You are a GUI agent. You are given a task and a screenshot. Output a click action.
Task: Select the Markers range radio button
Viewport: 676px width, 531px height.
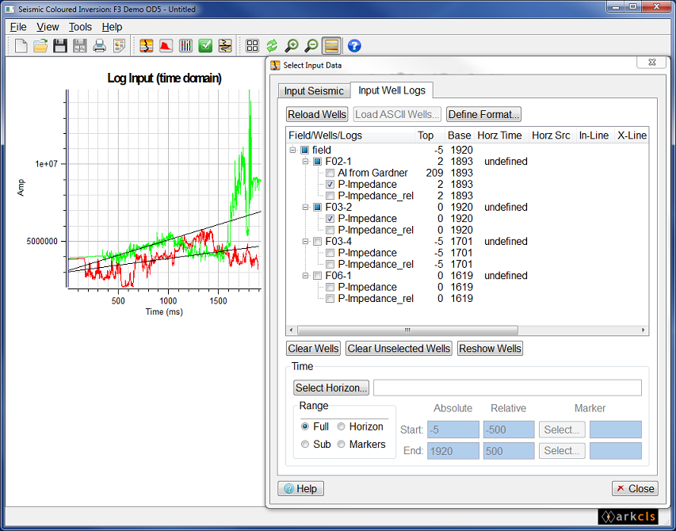(x=342, y=445)
